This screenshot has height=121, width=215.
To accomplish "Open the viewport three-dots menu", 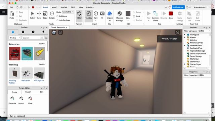I will (178, 32).
